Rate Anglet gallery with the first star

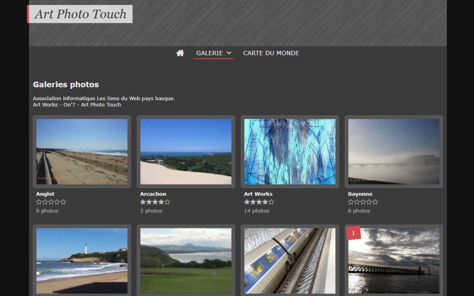pos(39,202)
